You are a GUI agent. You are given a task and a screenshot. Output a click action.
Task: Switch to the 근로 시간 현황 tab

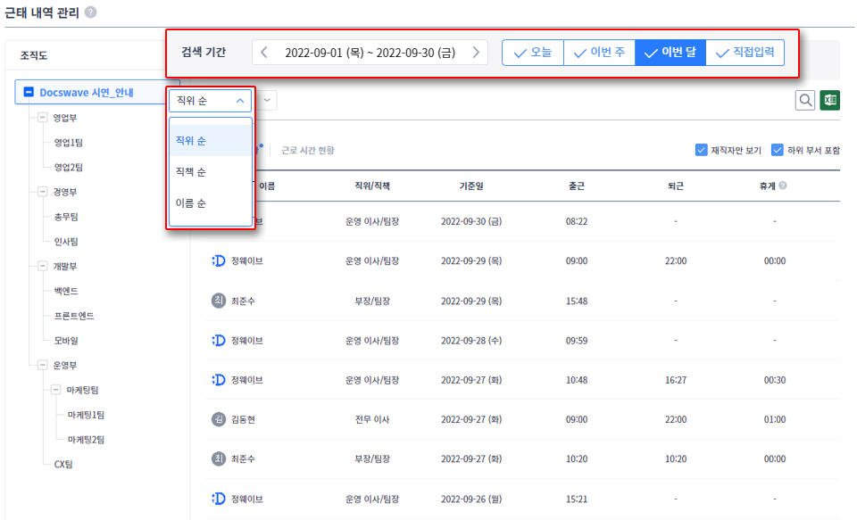pos(308,150)
